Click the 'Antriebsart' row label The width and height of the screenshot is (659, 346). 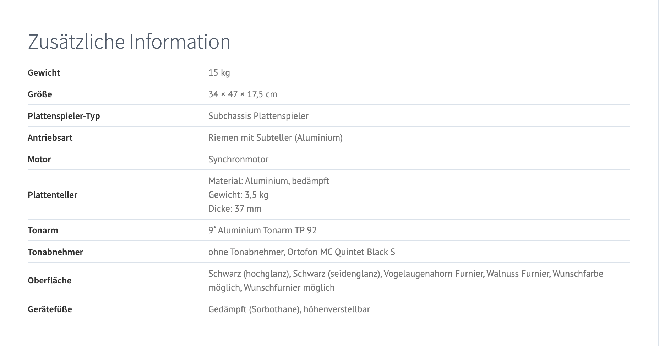tap(50, 138)
